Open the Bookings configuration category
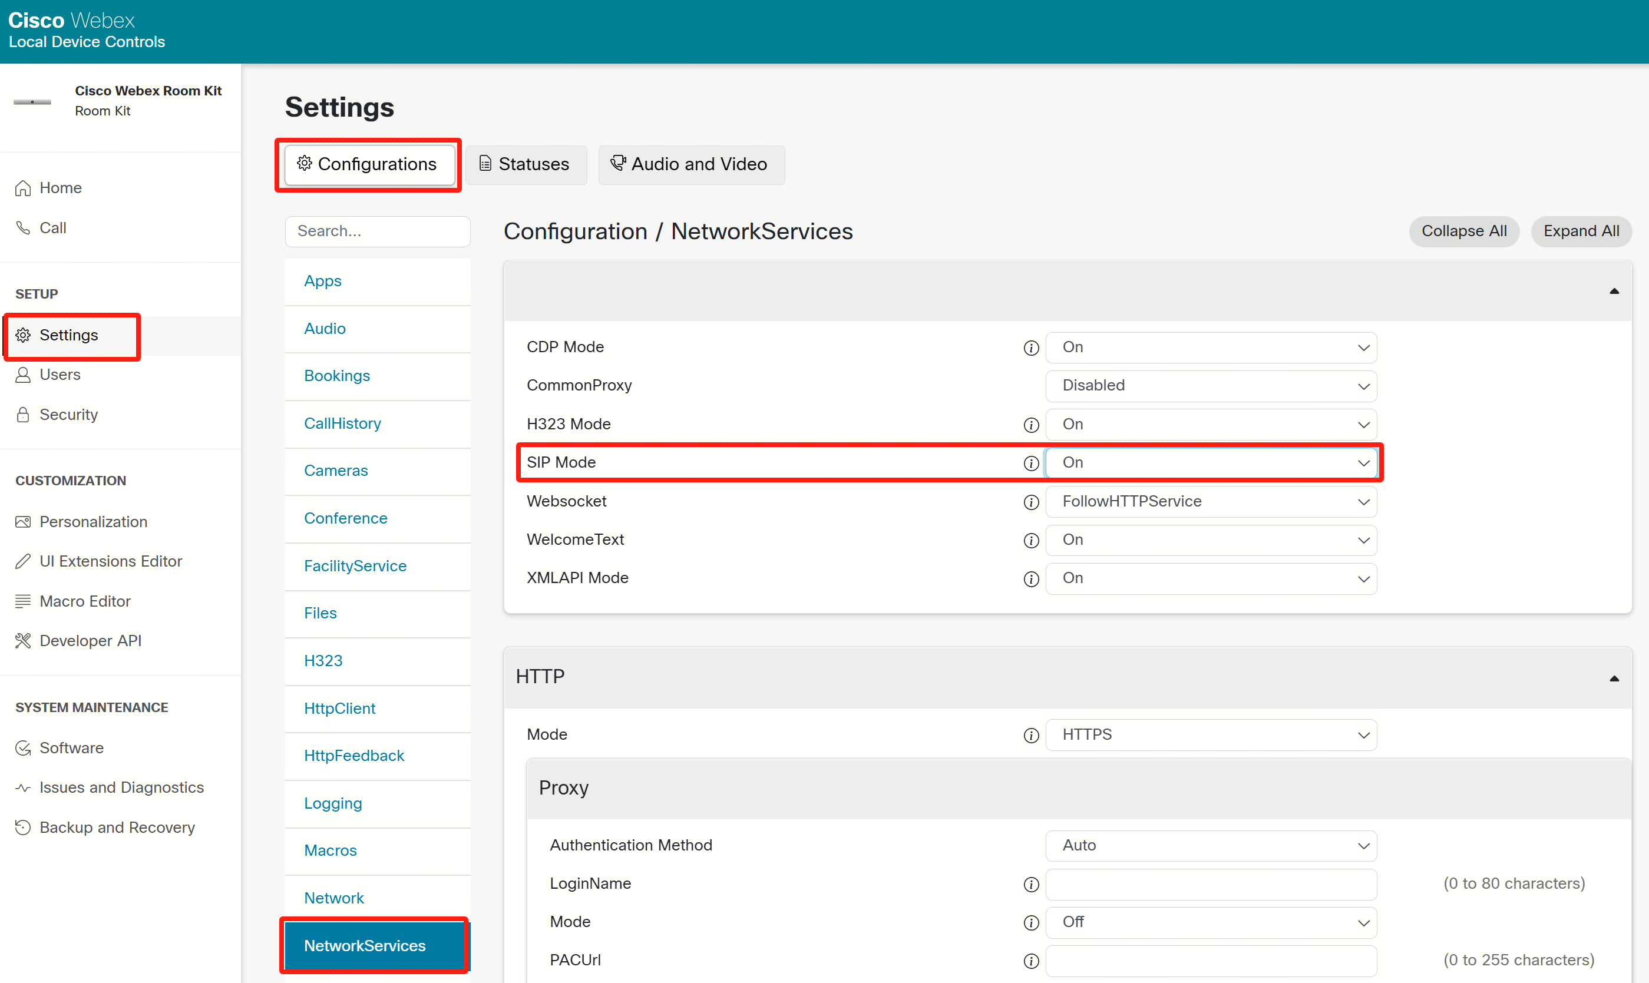 point(378,376)
